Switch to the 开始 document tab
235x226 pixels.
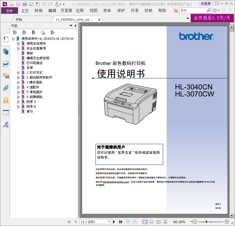pos(19,19)
